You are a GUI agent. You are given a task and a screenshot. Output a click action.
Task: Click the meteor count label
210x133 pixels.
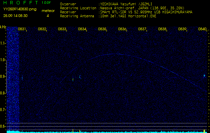click(x=48, y=11)
